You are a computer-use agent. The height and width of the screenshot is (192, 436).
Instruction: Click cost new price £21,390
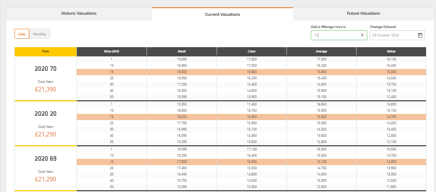[x=46, y=89]
